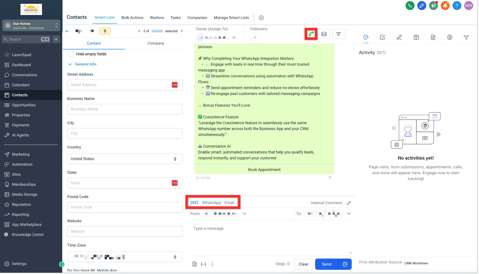The width and height of the screenshot is (479, 274).
Task: Click the Clear button
Action: [x=303, y=264]
